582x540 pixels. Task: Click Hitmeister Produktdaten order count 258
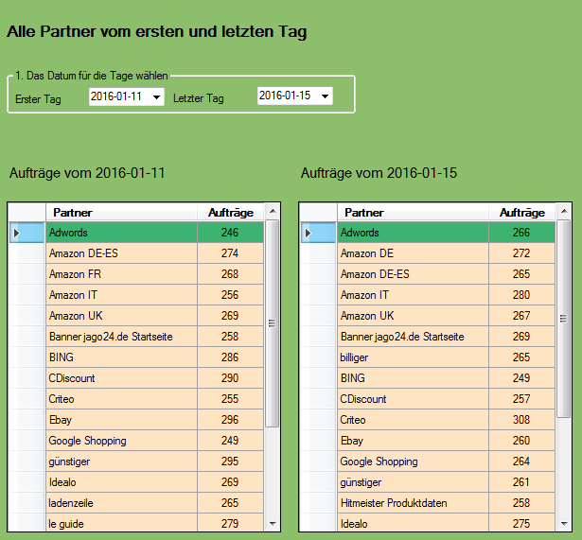pyautogui.click(x=521, y=502)
